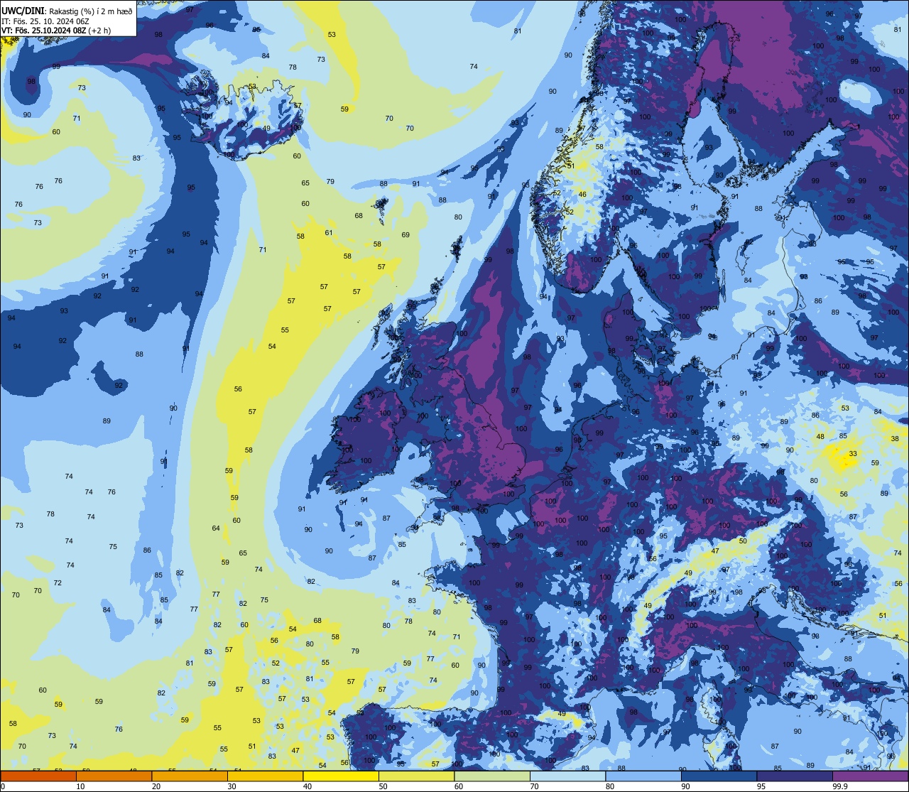Pick the legend swatch between 80 and 90
The width and height of the screenshot is (909, 792).
[643, 776]
